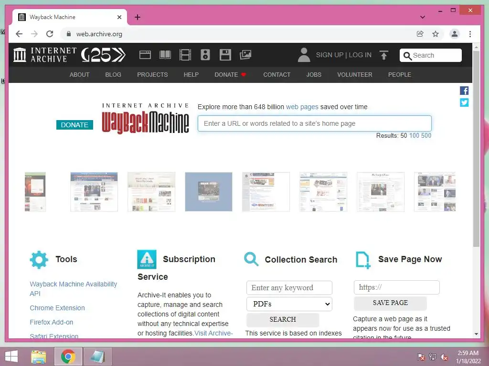
Task: Open the DONATE menu item with heart
Action: pos(231,75)
